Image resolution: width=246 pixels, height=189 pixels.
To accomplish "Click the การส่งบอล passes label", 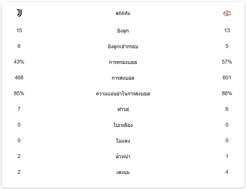I will point(123,78).
